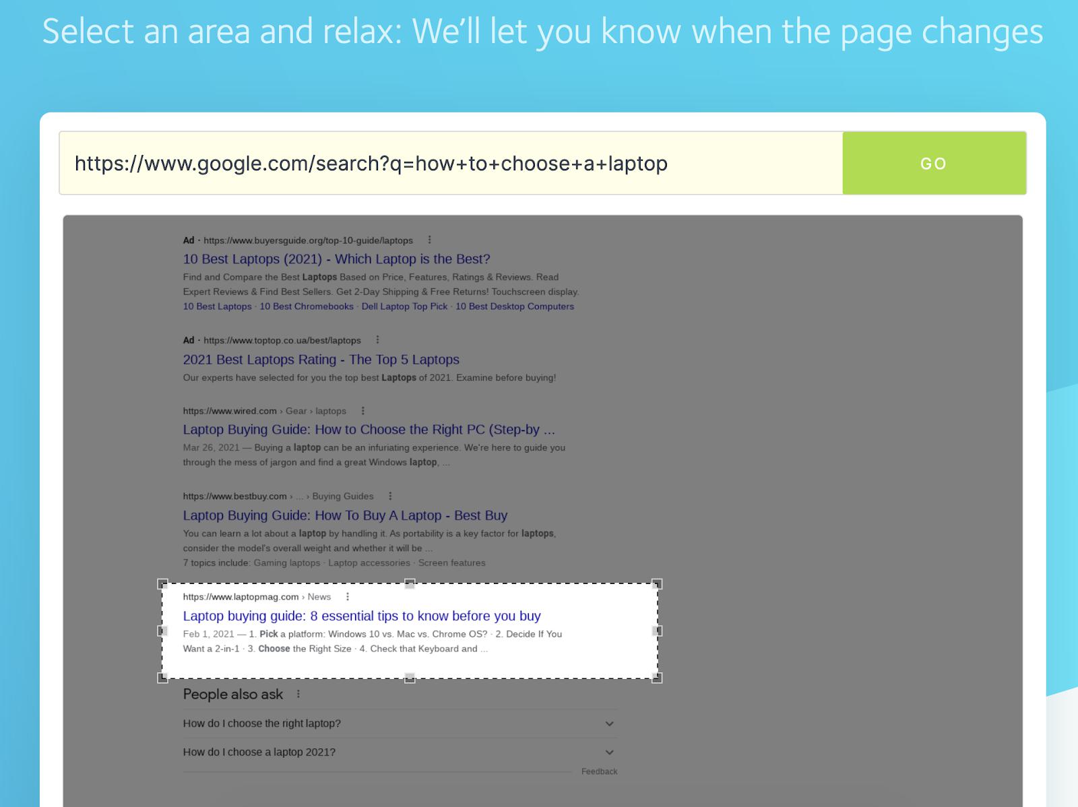This screenshot has height=807, width=1078.
Task: Open Best Buy Laptop Buying Guide result
Action: pyautogui.click(x=345, y=516)
